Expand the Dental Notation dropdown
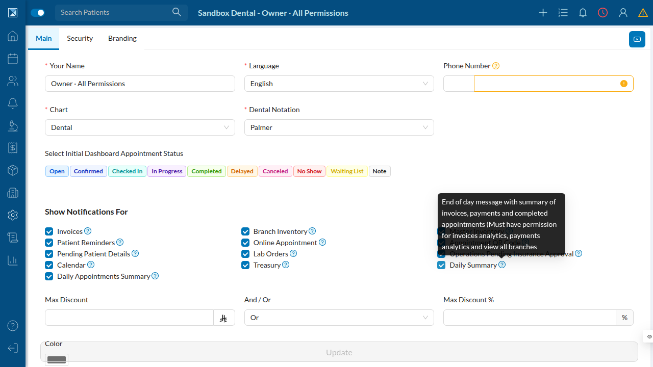653x367 pixels. coord(339,127)
